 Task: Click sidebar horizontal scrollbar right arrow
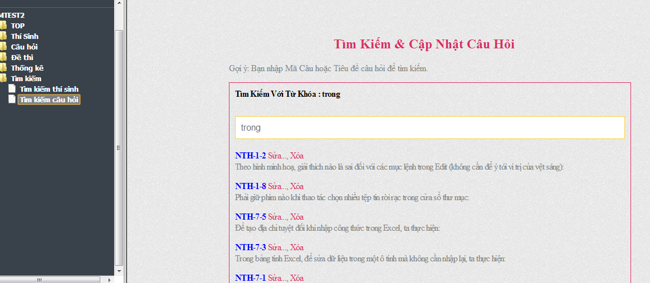[109, 280]
